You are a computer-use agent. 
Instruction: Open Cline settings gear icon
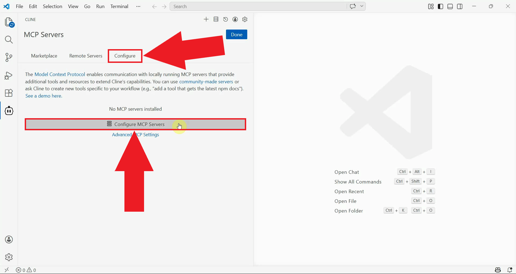click(245, 19)
